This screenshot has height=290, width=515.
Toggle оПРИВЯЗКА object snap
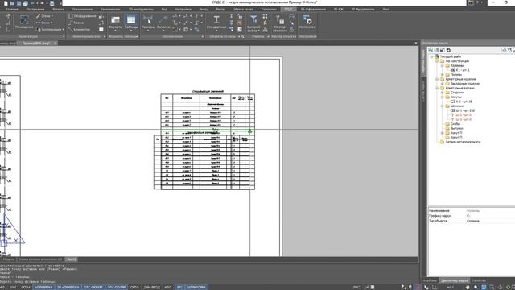click(x=43, y=287)
